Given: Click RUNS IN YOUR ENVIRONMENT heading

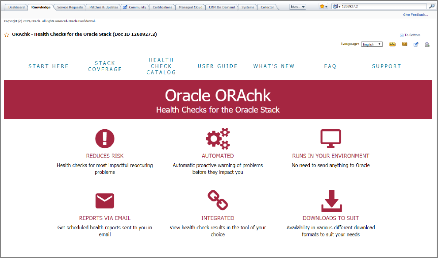Looking at the screenshot, I should pos(331,156).
